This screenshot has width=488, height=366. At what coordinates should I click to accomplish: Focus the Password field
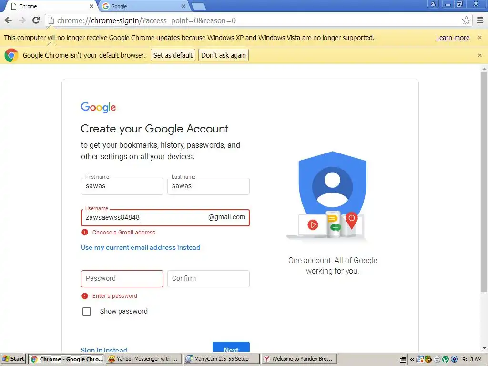click(122, 278)
